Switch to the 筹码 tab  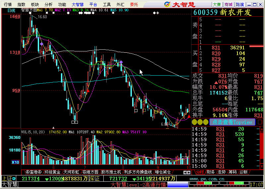(233, 172)
